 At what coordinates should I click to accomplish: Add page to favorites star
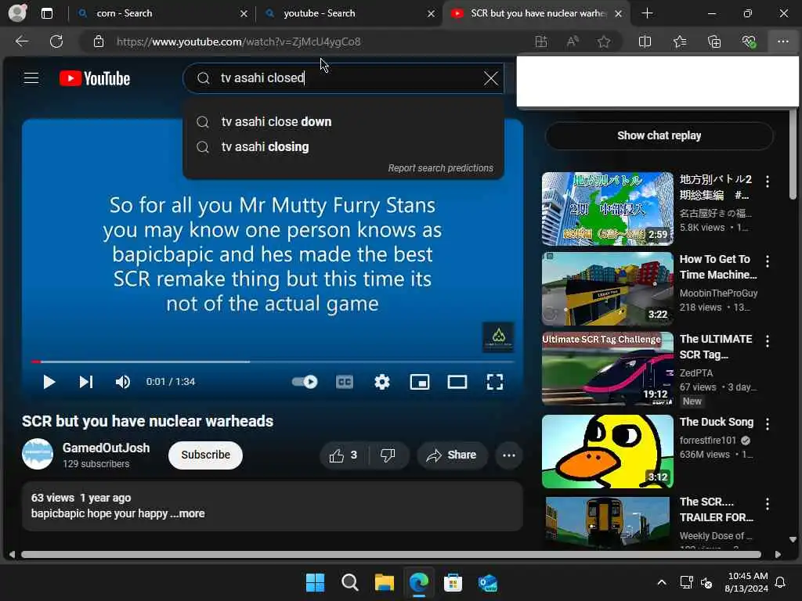coord(604,41)
